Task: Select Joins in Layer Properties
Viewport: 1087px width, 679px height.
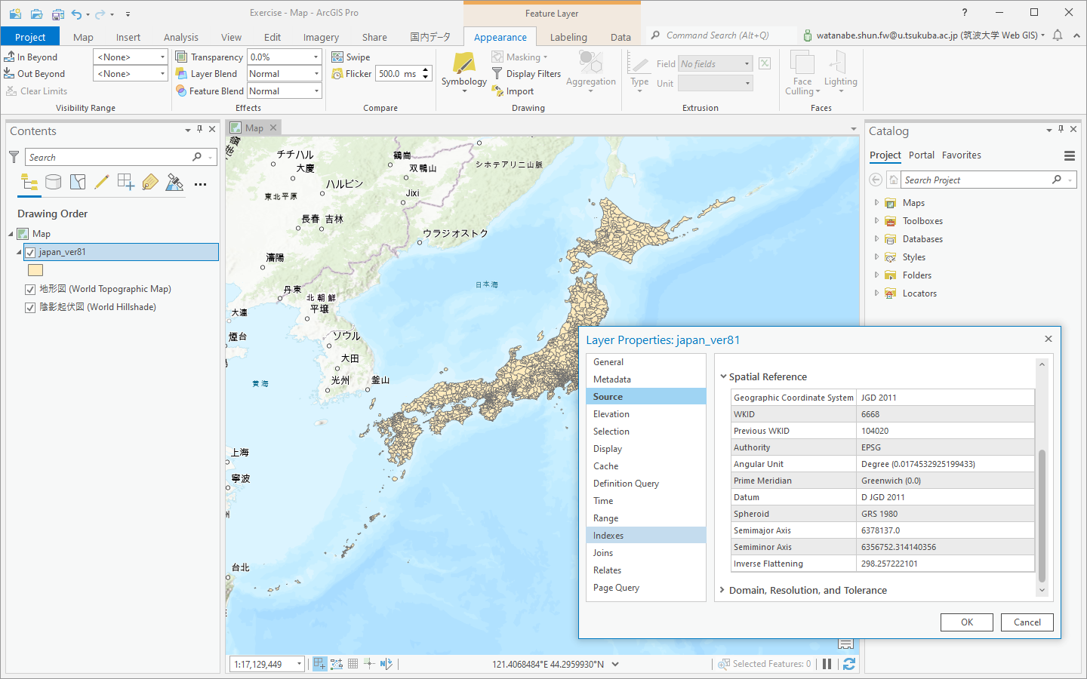Action: pos(646,553)
